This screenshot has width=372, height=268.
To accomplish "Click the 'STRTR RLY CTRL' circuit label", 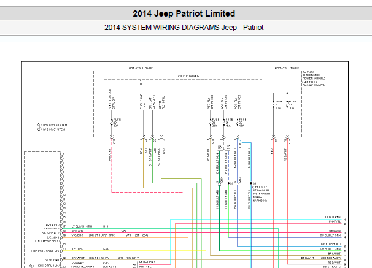I will tap(161, 102).
